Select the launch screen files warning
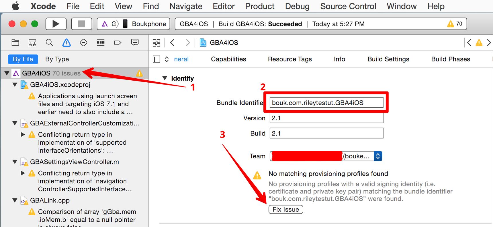The height and width of the screenshot is (227, 493). point(87,104)
